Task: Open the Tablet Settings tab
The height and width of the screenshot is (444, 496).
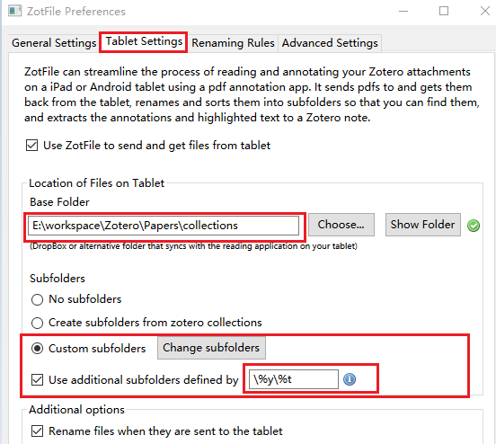Action: click(x=144, y=41)
